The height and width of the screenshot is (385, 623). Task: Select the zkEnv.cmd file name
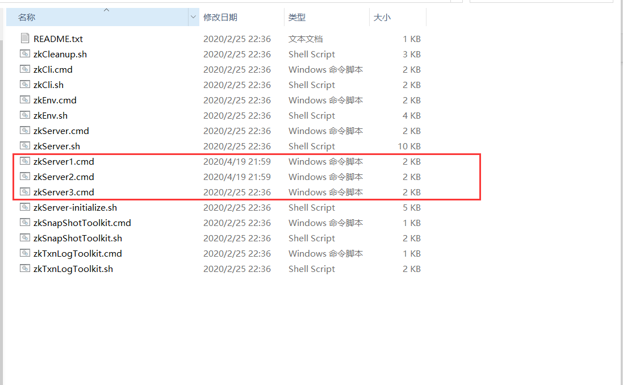[x=55, y=100]
